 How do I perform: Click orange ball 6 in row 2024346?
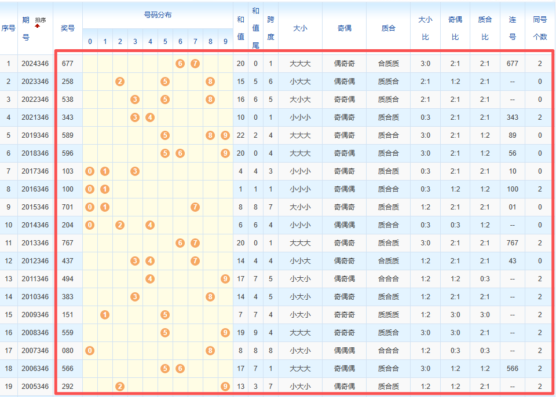tap(180, 64)
